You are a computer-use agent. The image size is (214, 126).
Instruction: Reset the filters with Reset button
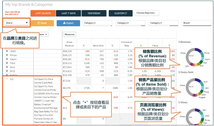42,23
